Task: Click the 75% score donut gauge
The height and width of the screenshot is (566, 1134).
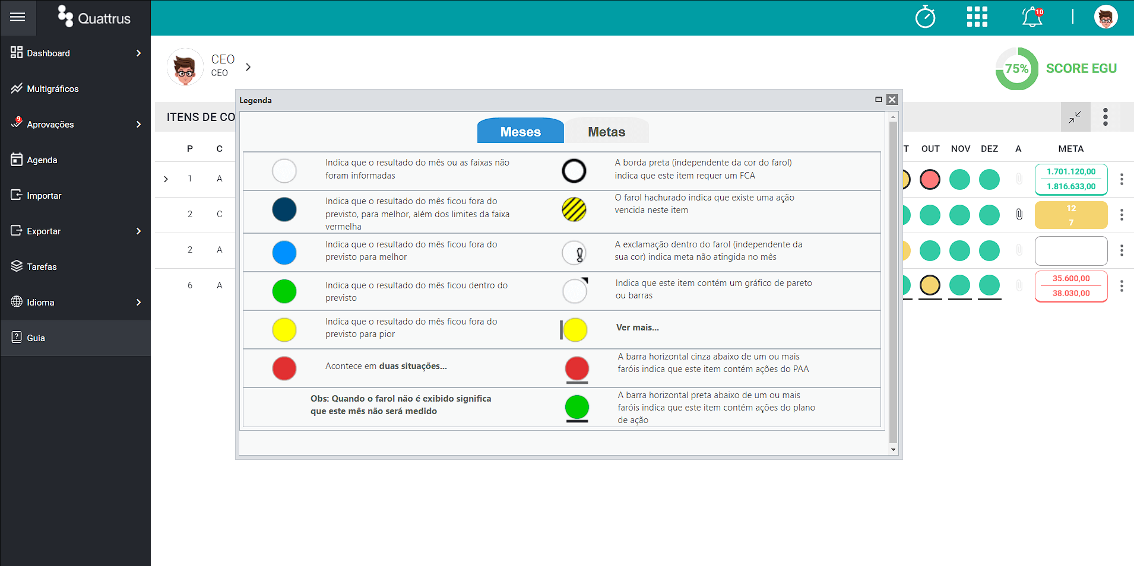Action: point(1016,69)
